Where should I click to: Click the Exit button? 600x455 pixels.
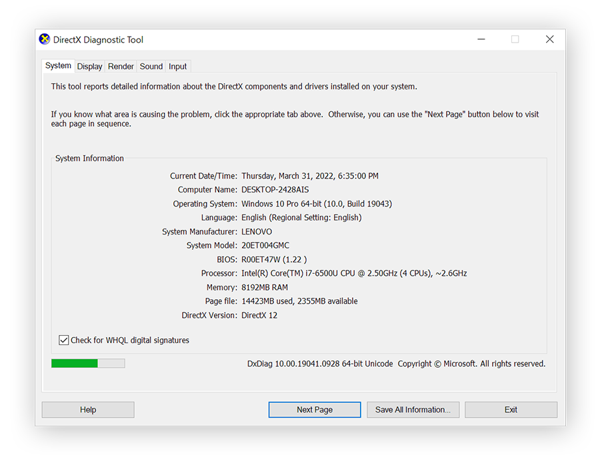tap(511, 409)
